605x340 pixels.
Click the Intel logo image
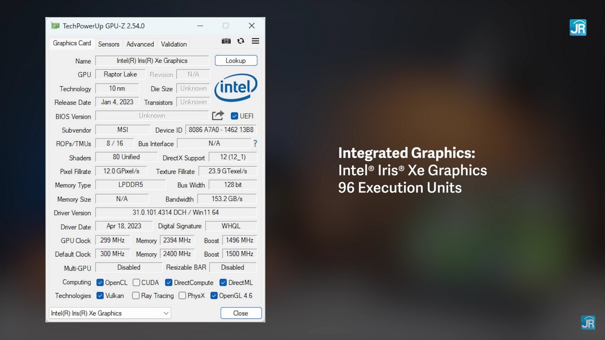point(236,88)
